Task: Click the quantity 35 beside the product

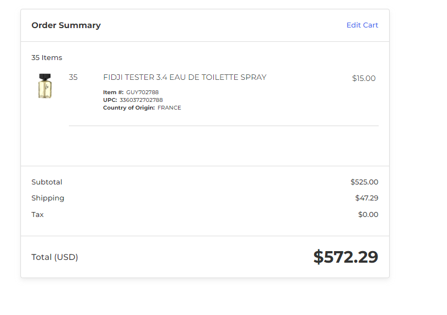Action: point(73,77)
